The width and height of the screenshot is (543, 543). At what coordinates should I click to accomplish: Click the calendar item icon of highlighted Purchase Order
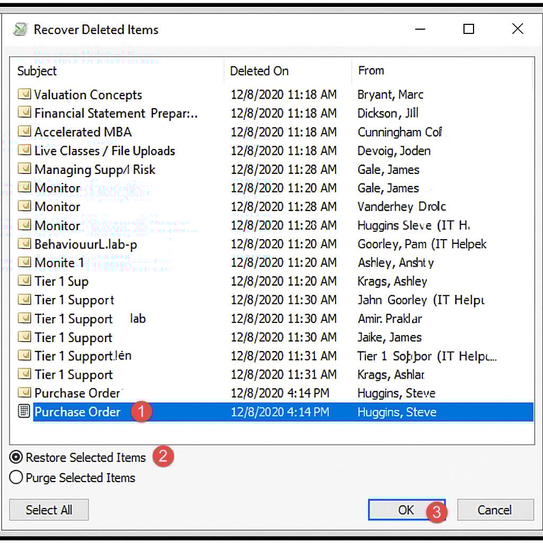pos(24,411)
